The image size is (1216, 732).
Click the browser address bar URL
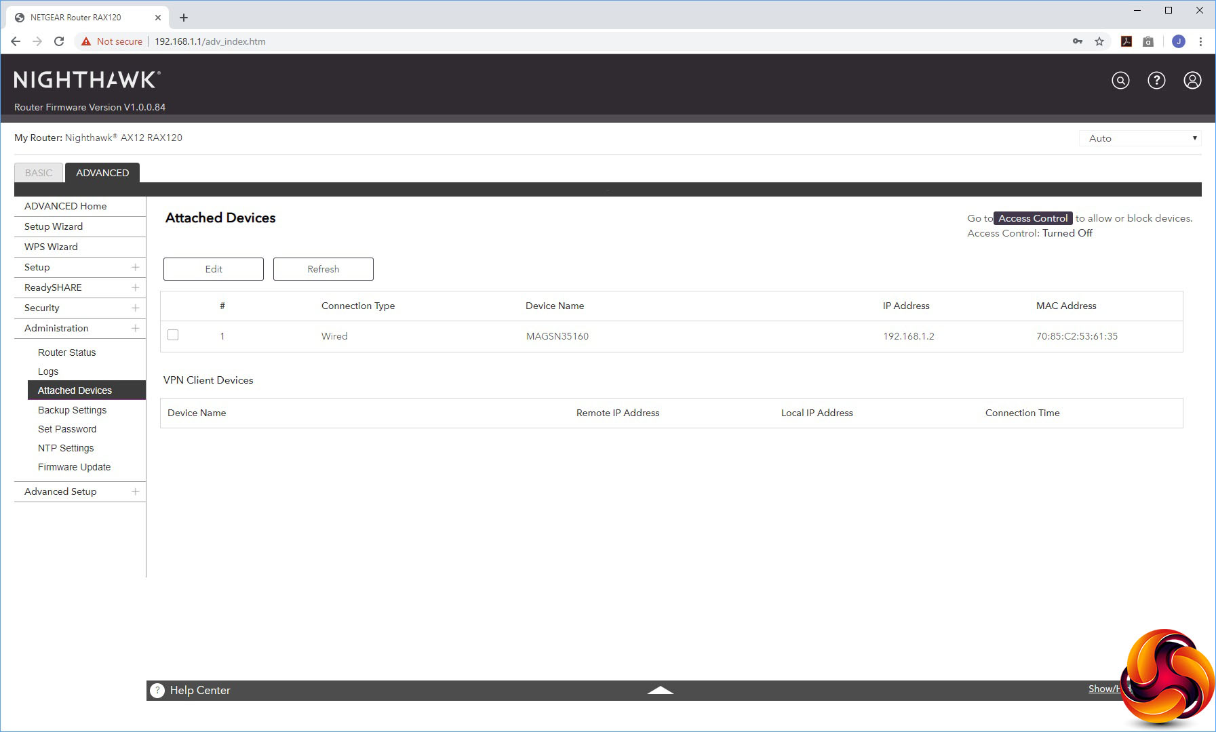coord(210,41)
